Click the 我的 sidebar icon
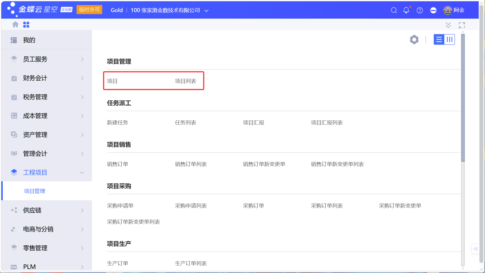This screenshot has height=273, width=485. click(x=14, y=40)
